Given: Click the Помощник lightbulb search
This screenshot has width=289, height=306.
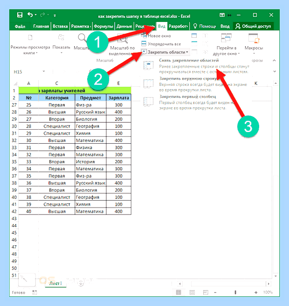Looking at the screenshot, I should point(204,26).
